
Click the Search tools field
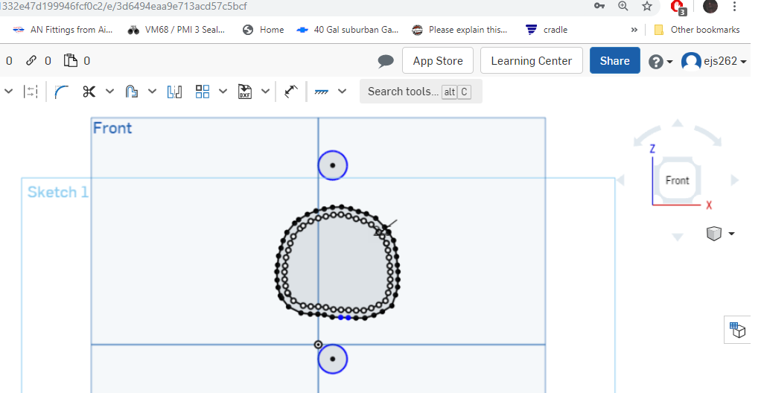pyautogui.click(x=421, y=92)
